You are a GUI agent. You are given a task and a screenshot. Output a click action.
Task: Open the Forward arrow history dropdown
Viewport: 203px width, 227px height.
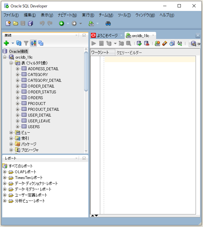tap(81, 24)
